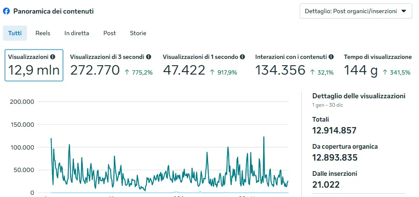Image resolution: width=419 pixels, height=197 pixels.
Task: Click the Dalle inserzioni value 21.022
Action: coord(326,184)
